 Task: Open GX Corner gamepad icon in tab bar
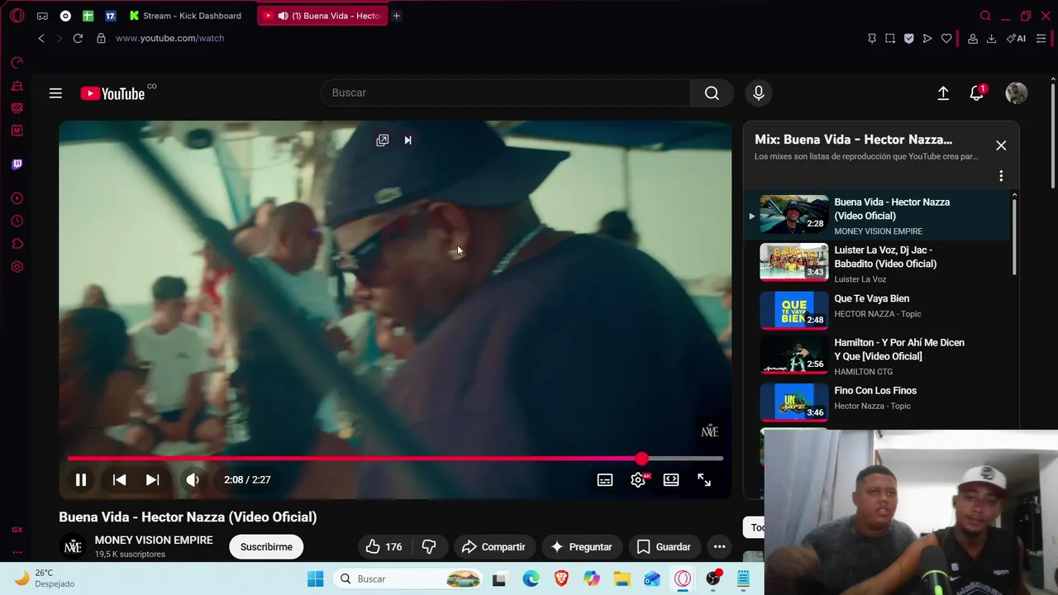pyautogui.click(x=42, y=16)
